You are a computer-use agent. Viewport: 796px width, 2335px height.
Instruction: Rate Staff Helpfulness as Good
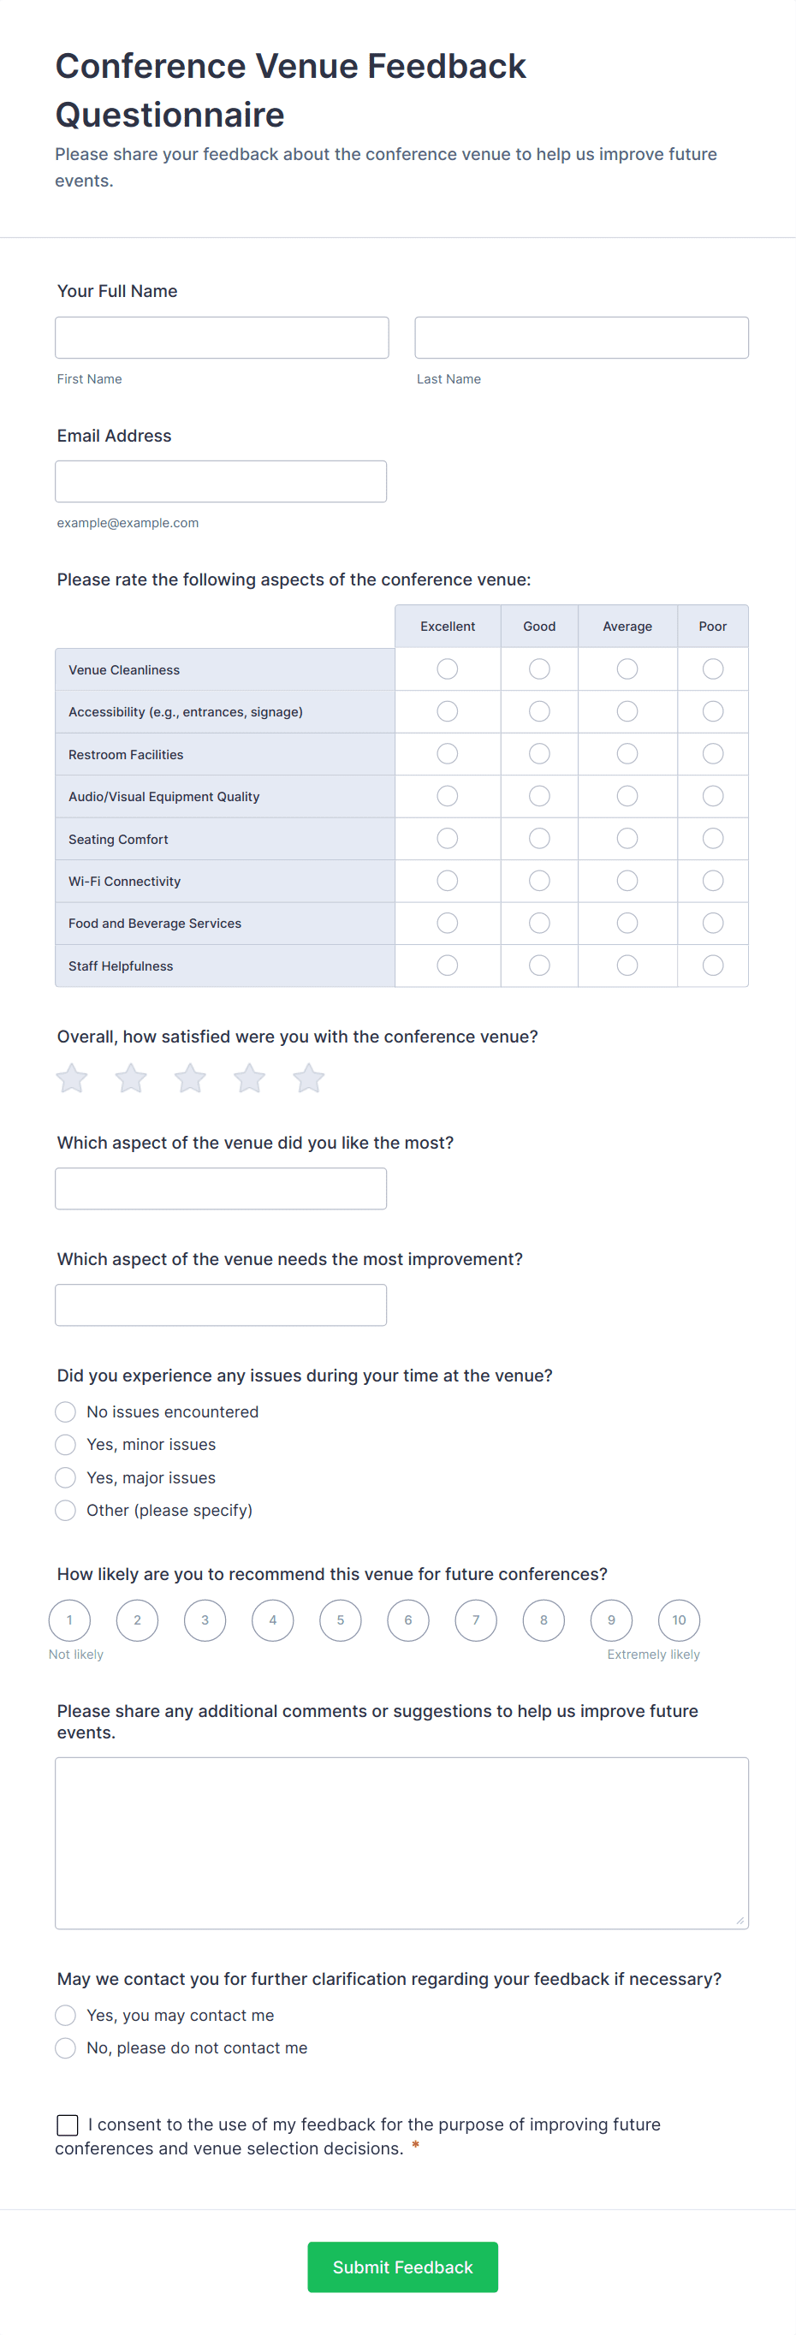coord(538,965)
